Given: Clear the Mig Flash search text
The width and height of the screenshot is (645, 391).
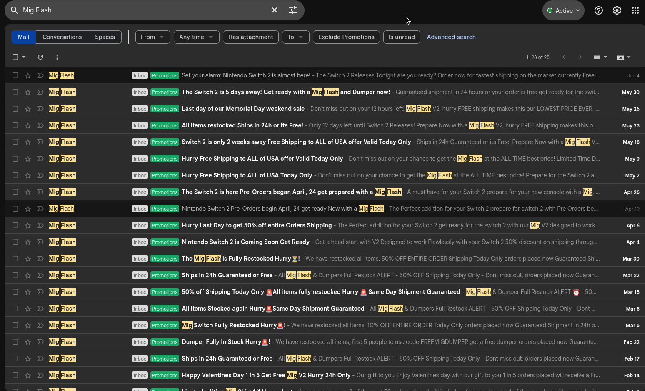Looking at the screenshot, I should point(275,10).
